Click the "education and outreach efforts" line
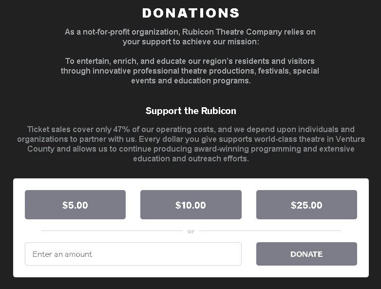 (190, 159)
